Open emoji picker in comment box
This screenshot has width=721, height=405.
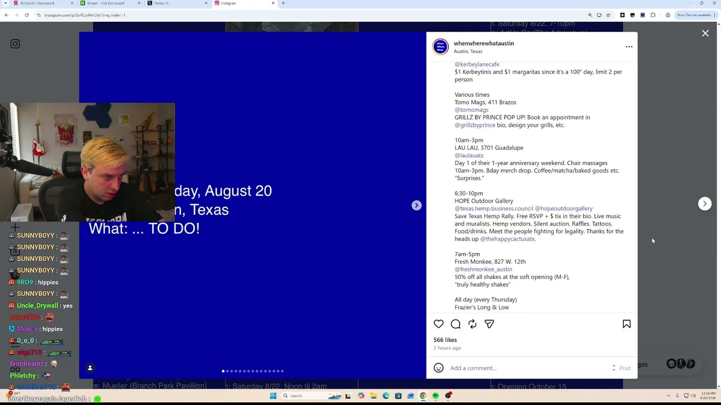[439, 368]
